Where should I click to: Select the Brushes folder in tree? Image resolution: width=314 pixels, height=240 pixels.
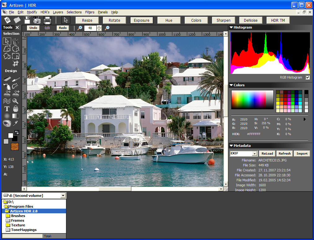click(18, 216)
